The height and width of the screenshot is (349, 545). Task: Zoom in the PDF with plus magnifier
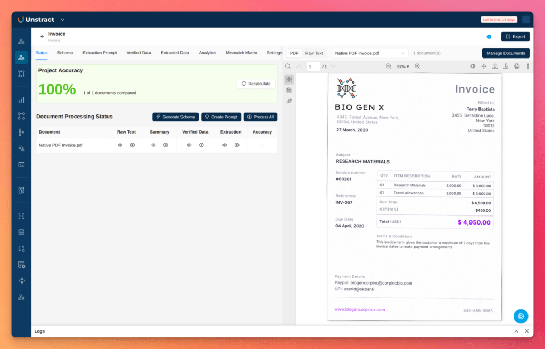[x=417, y=67]
